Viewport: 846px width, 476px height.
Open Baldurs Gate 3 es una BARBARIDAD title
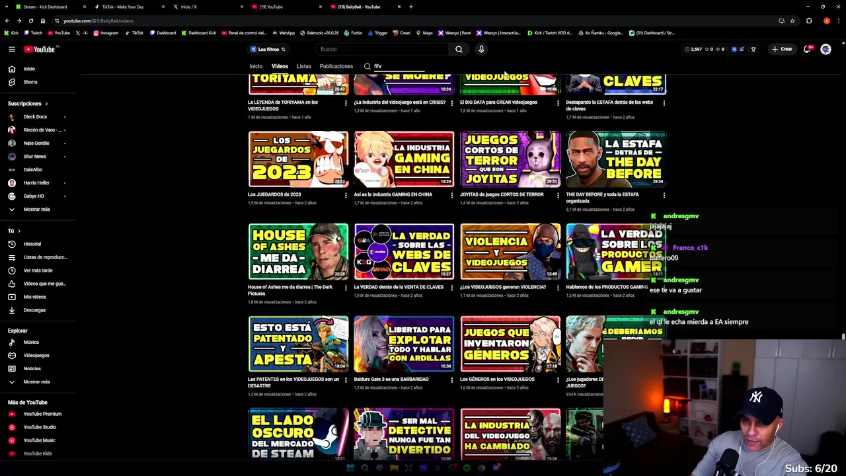pos(391,379)
